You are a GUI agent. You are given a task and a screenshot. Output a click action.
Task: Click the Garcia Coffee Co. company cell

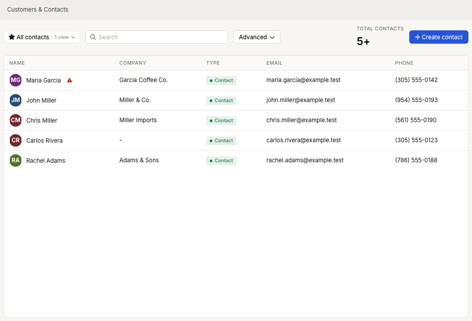coord(143,80)
